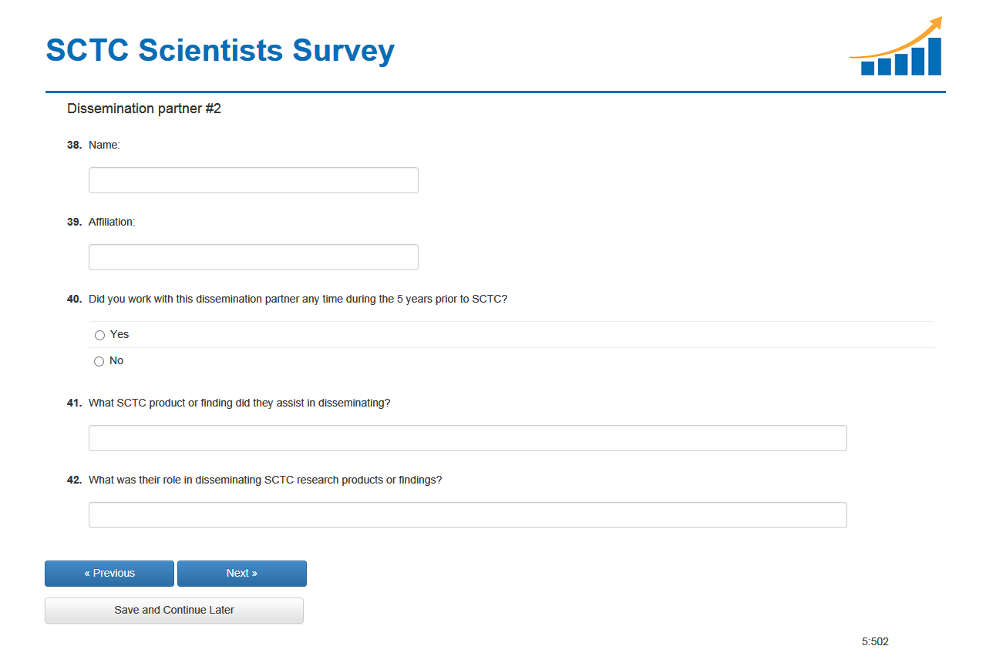Click into the Affiliation input box
The height and width of the screenshot is (656, 986).
[x=253, y=257]
